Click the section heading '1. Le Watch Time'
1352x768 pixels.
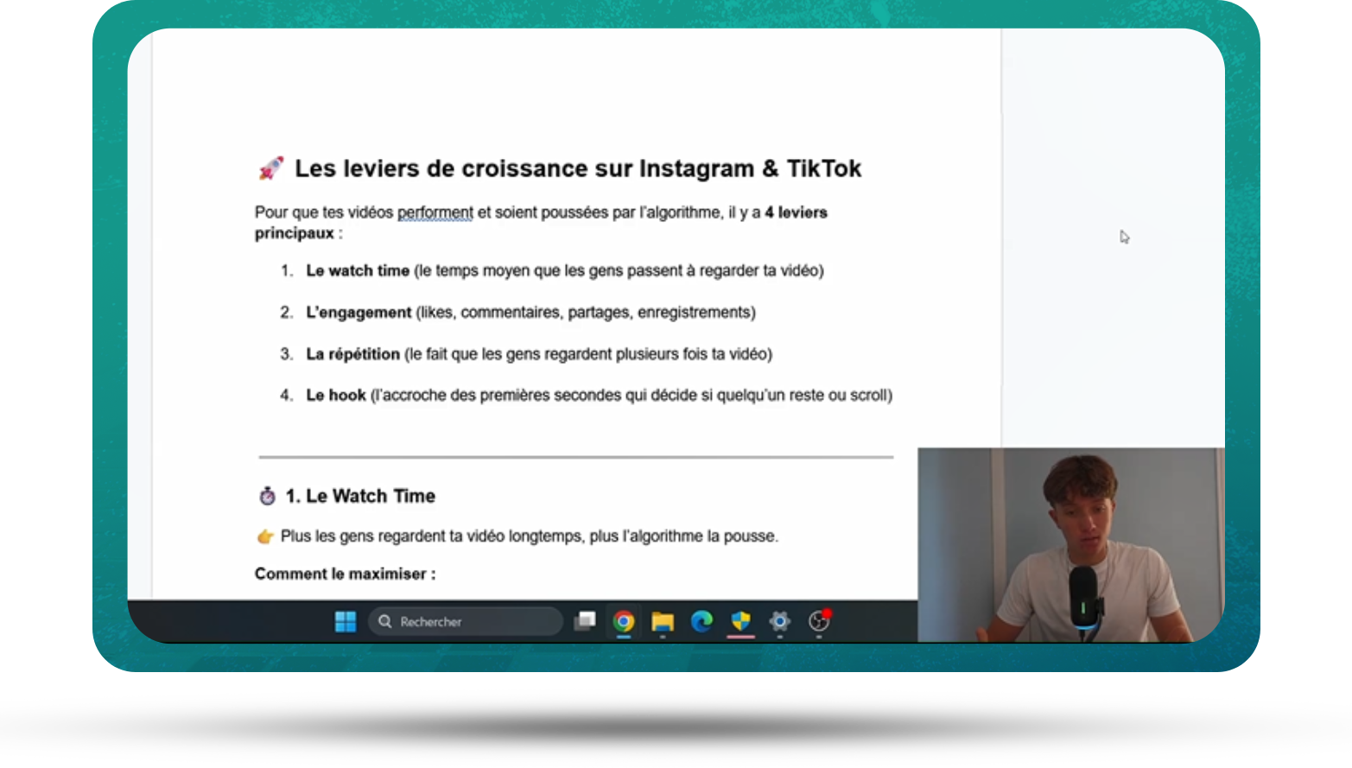pos(360,496)
